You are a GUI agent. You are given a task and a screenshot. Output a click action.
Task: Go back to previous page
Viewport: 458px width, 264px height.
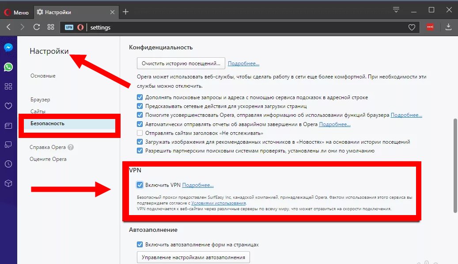click(8, 27)
